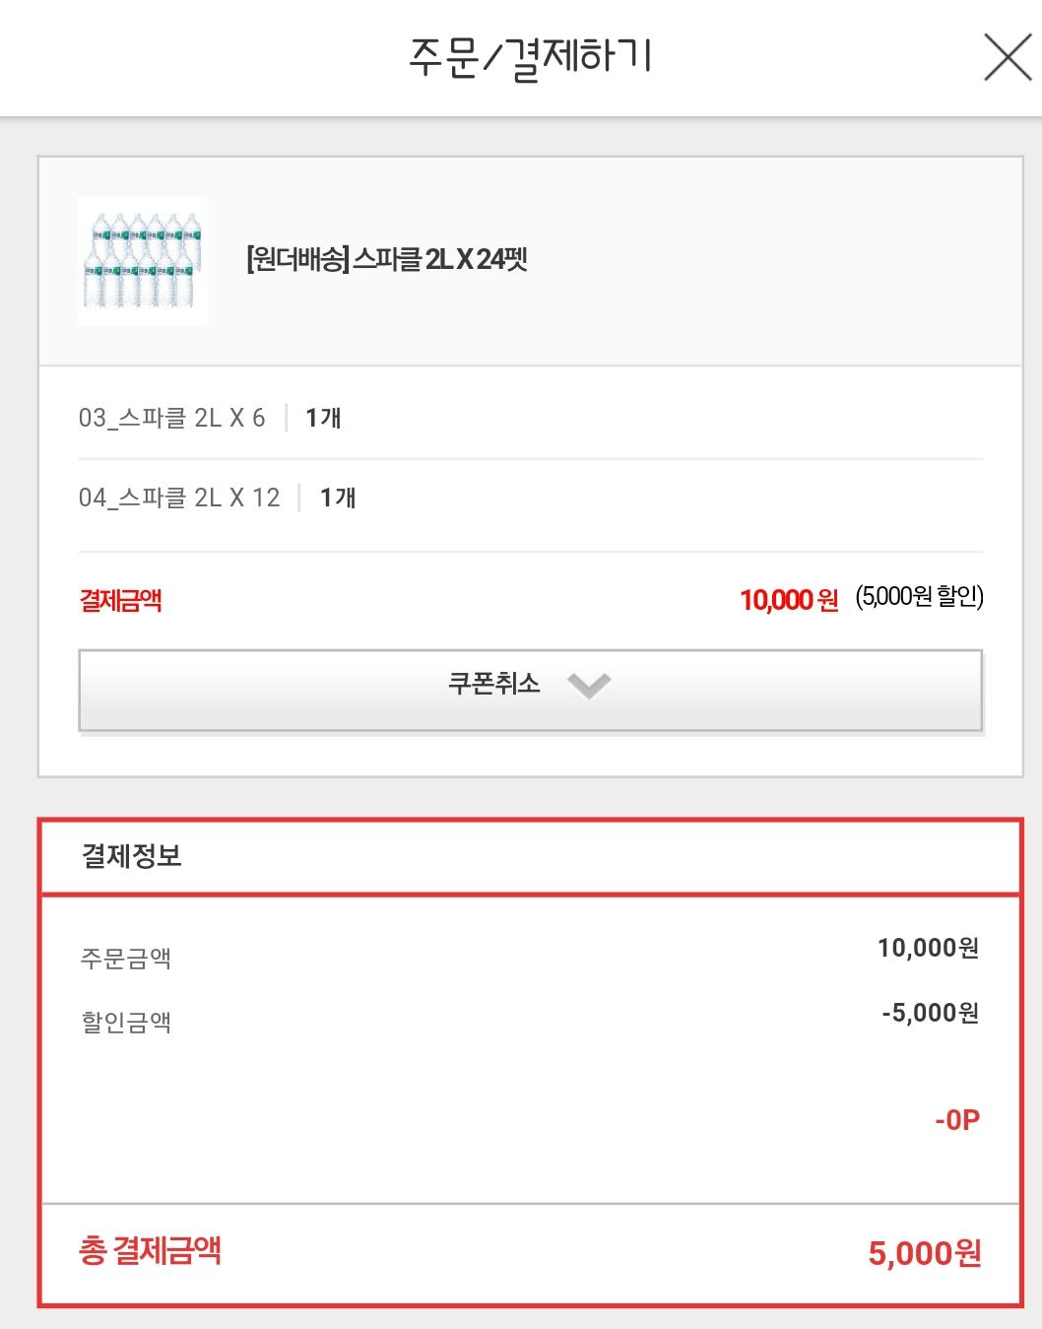Expand the chevron arrow beside 쿠폰취소
The height and width of the screenshot is (1329, 1042).
(x=589, y=685)
